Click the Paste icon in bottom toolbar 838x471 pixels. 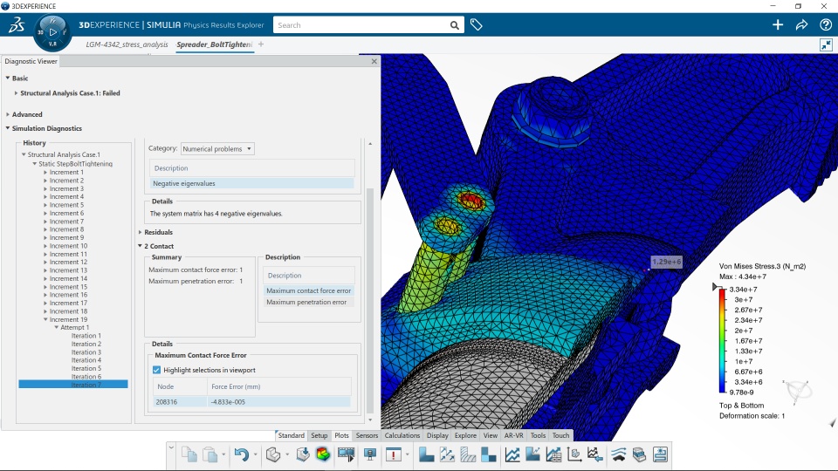pos(210,454)
